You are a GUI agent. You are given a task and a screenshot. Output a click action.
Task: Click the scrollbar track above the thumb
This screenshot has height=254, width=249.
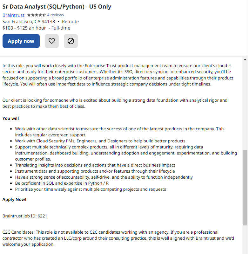point(245,105)
